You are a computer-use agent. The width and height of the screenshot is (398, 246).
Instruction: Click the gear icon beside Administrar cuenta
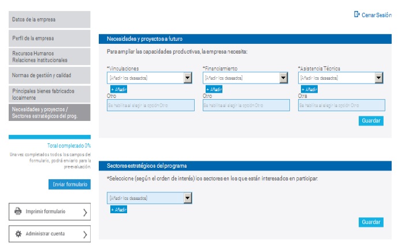[x=18, y=234]
